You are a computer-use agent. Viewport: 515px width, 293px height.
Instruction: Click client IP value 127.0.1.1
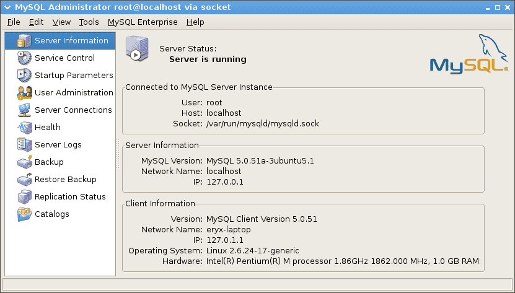[225, 240]
